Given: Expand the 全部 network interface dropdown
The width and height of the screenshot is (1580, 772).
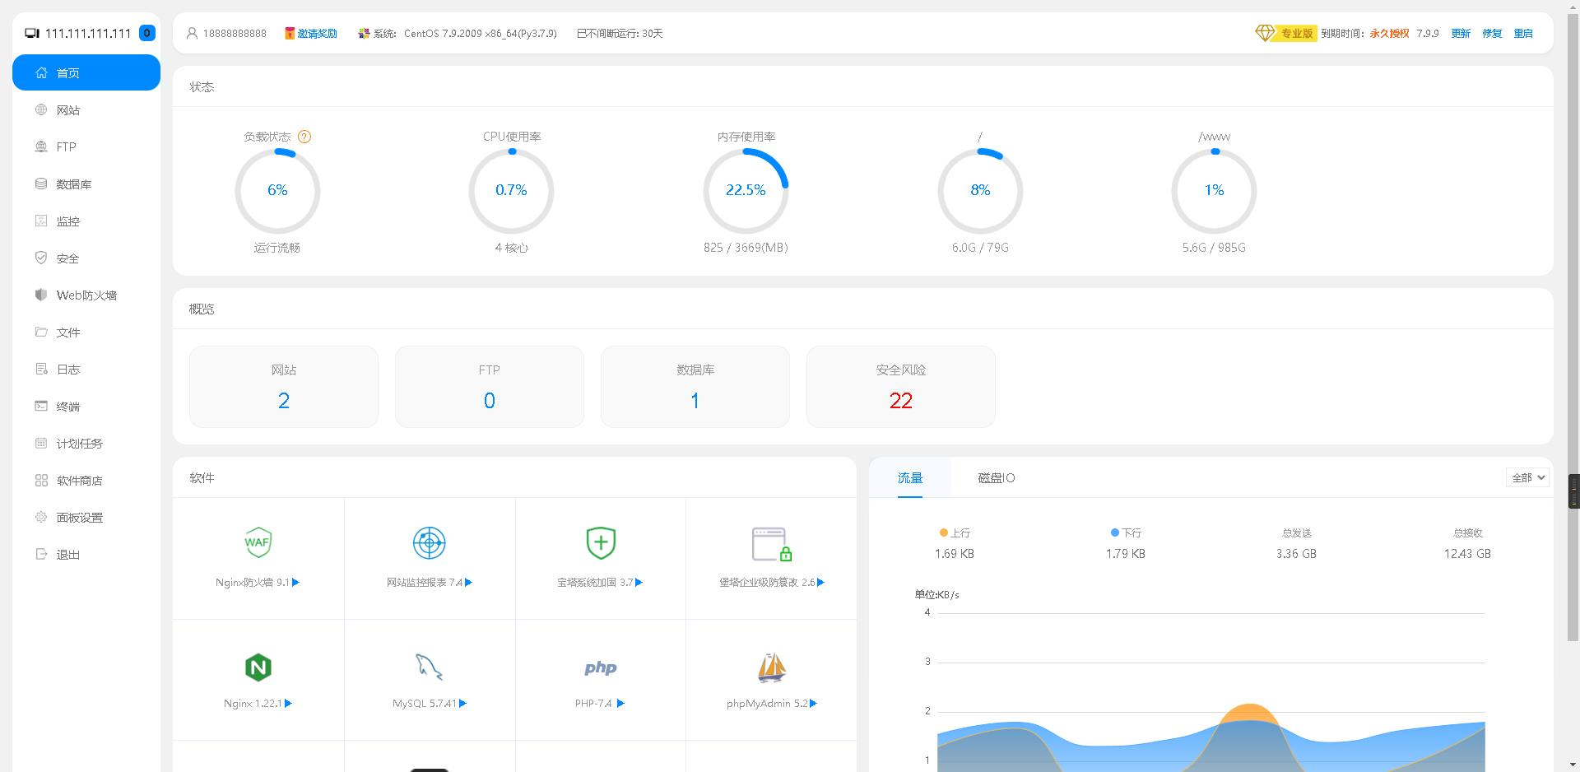Looking at the screenshot, I should tap(1527, 477).
